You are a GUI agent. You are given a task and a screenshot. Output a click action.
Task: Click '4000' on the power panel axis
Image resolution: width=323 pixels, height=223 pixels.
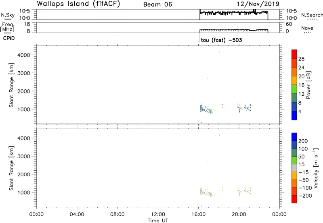point(24,55)
